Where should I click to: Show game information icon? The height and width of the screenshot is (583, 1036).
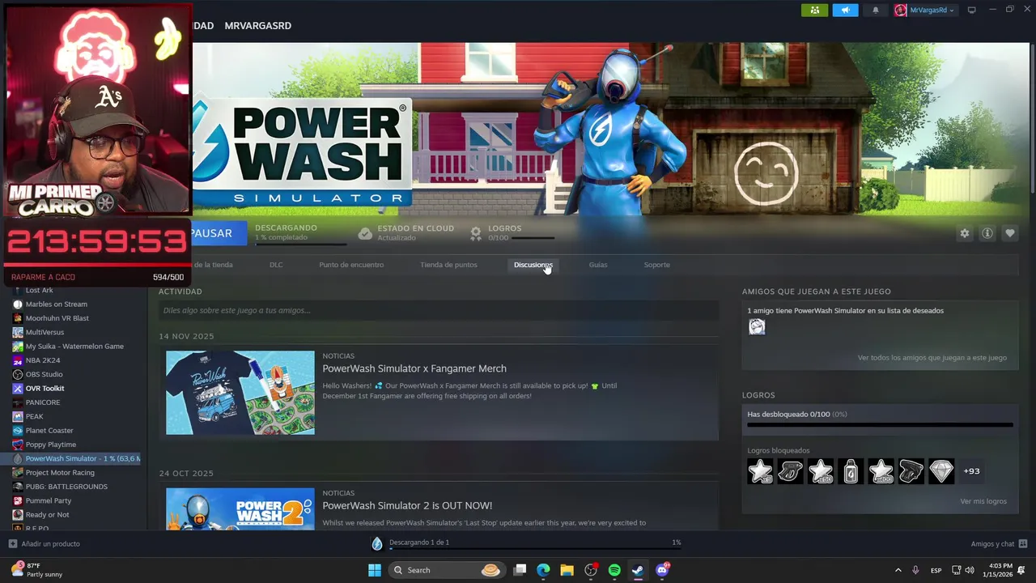point(987,233)
